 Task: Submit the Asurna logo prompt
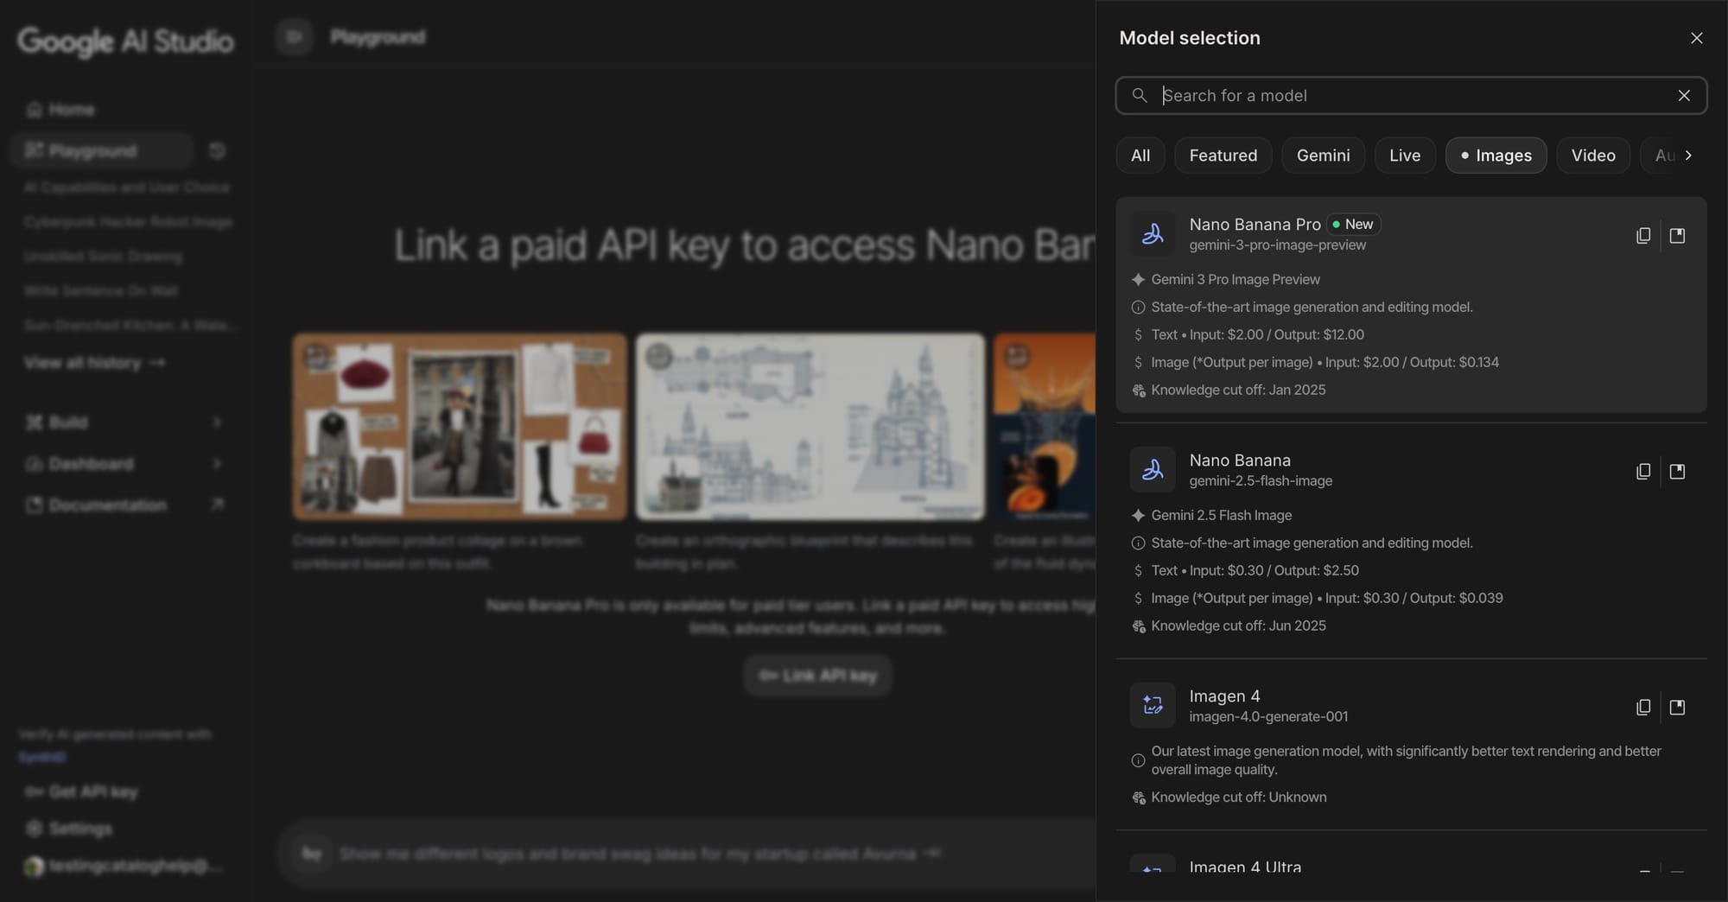pos(933,854)
